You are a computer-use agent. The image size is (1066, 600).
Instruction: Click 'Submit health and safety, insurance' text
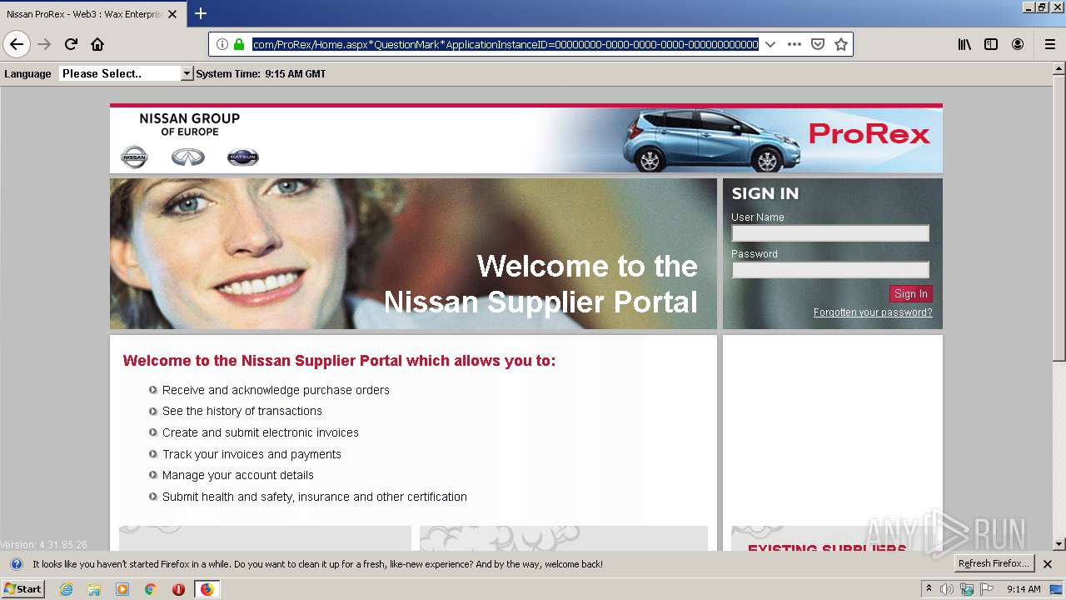pyautogui.click(x=315, y=497)
